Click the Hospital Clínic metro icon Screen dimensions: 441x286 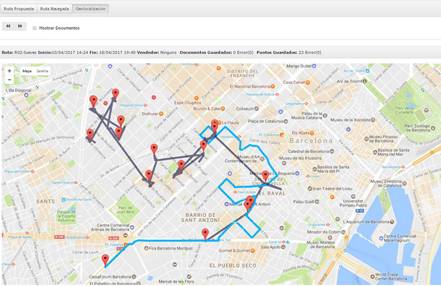(x=146, y=105)
